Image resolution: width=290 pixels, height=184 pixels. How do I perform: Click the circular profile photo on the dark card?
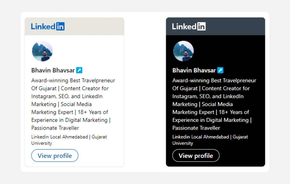[183, 51]
